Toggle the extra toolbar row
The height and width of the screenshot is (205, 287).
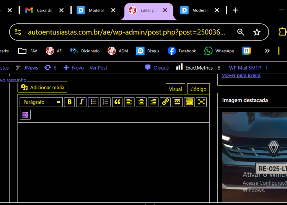click(189, 102)
